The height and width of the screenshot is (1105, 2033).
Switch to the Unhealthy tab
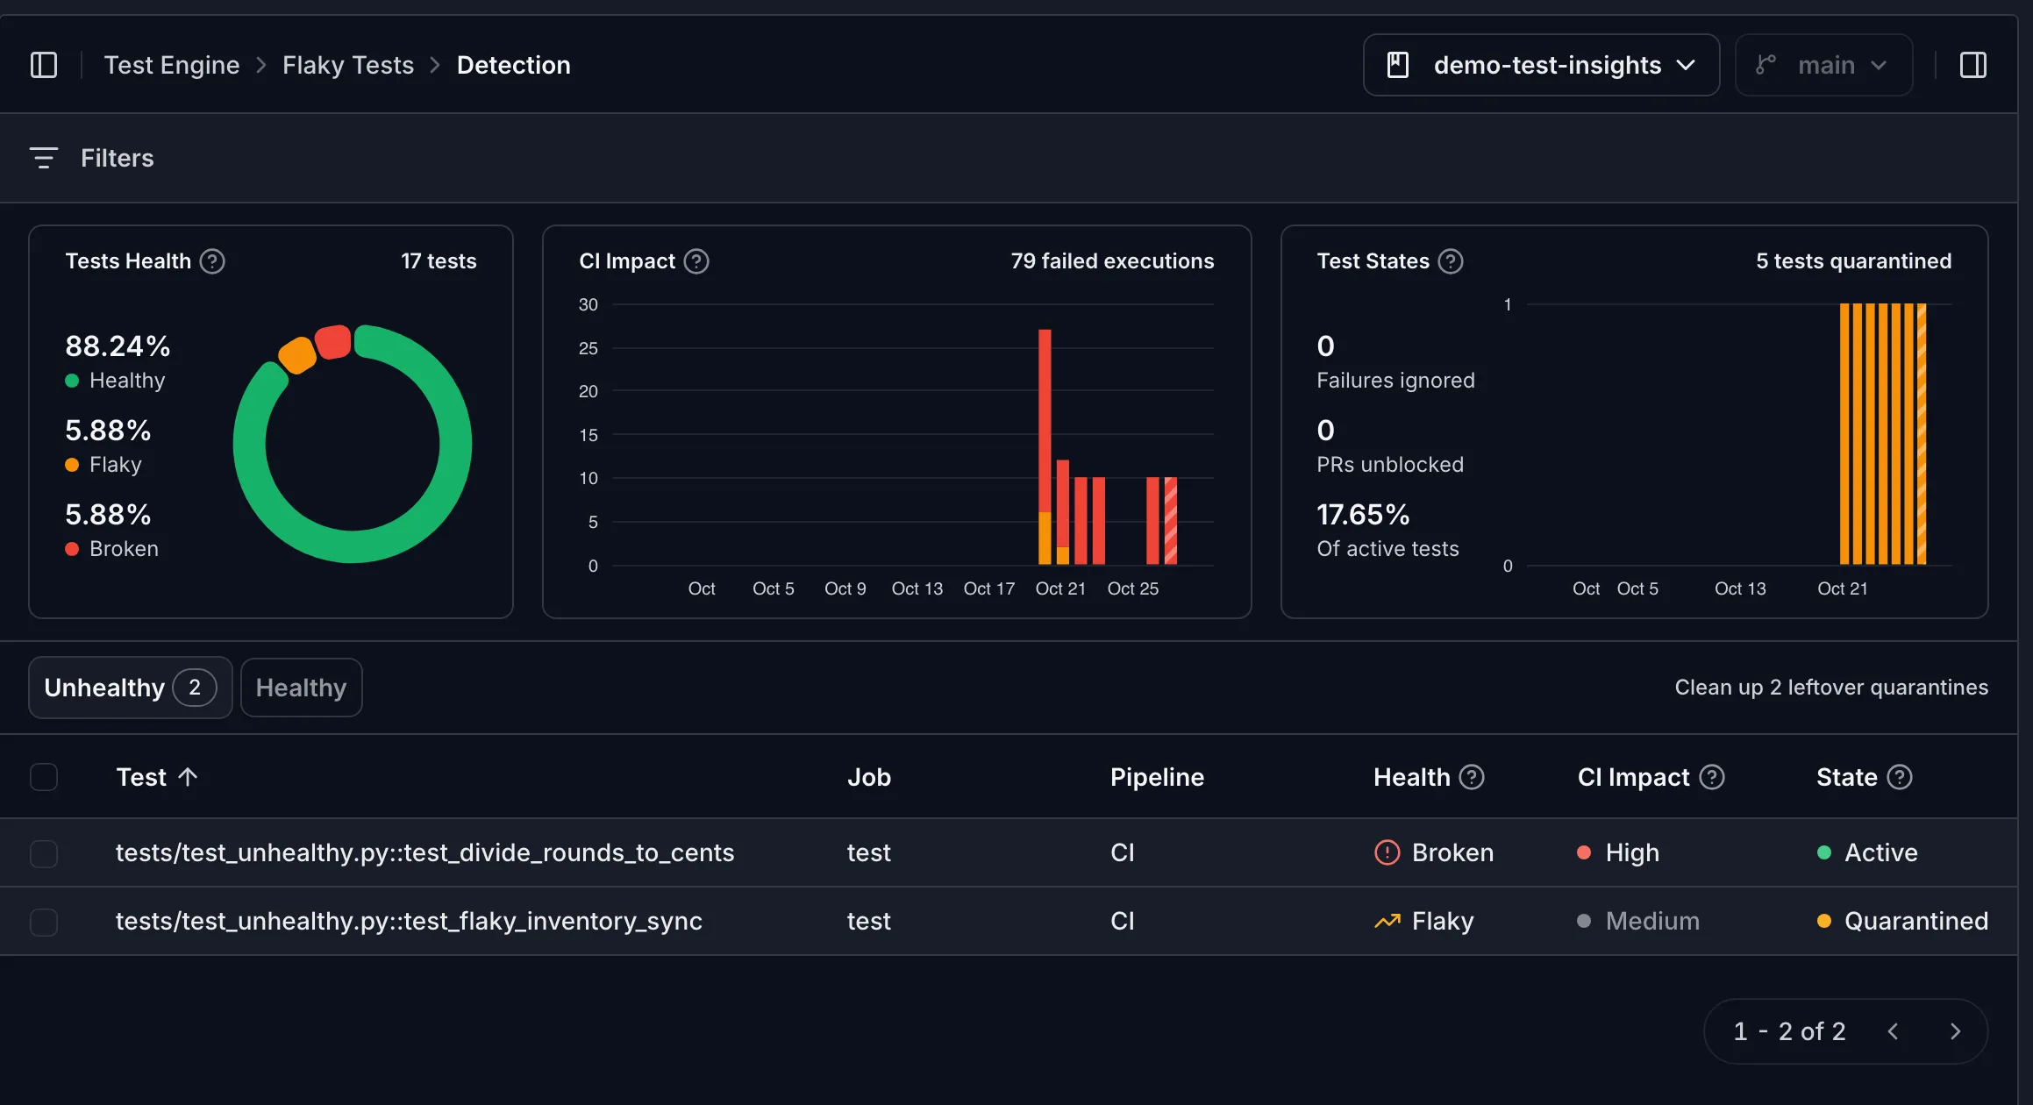[131, 688]
